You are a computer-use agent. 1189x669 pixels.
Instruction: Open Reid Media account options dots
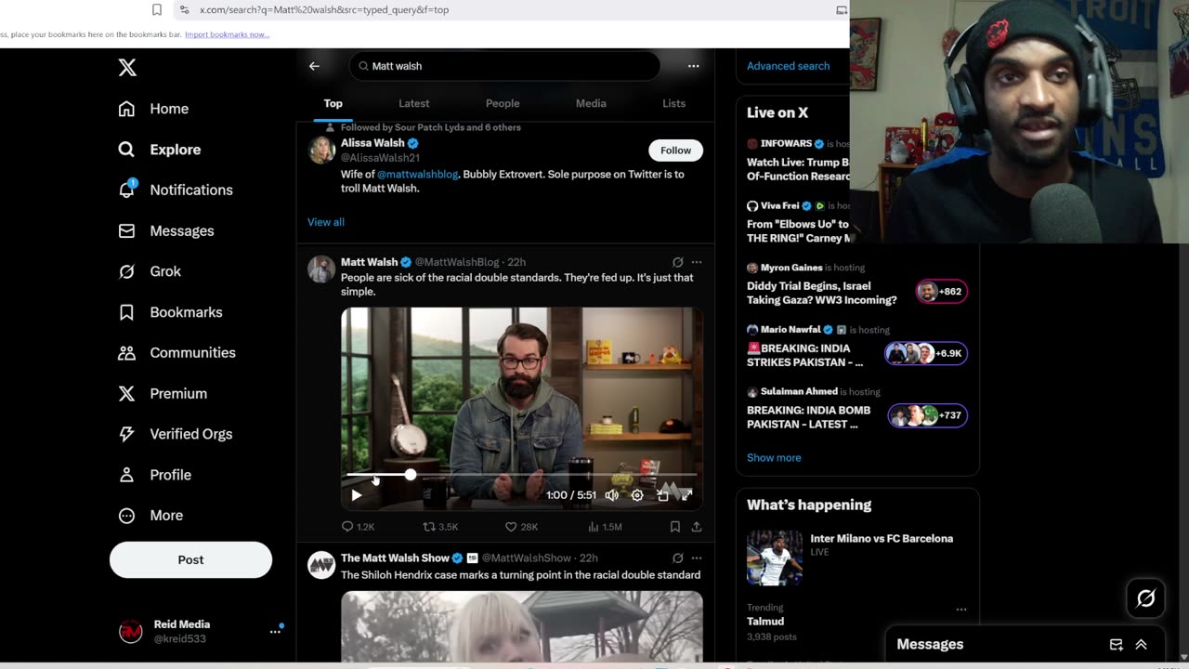click(275, 632)
